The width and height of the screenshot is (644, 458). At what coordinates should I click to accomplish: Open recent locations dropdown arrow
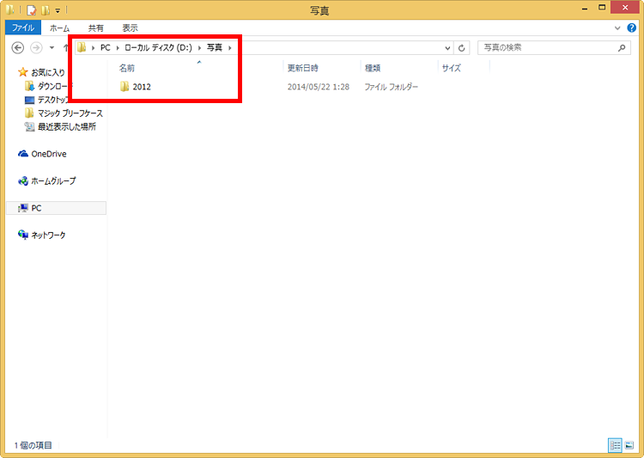coord(52,48)
